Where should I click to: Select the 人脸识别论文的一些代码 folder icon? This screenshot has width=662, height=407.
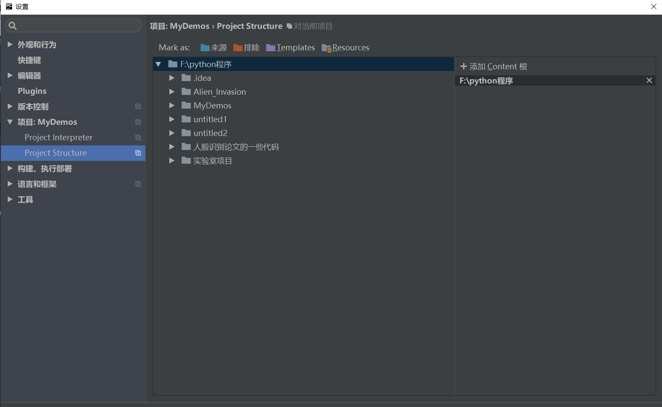[186, 147]
